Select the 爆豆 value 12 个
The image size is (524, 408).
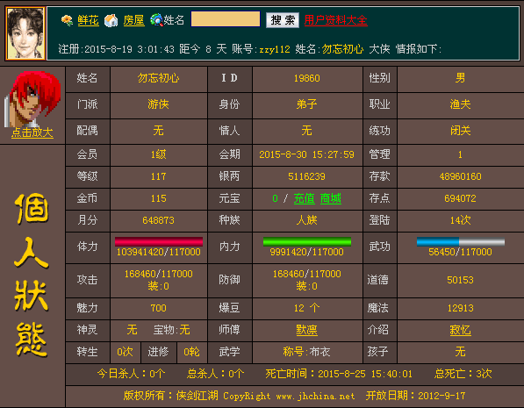click(307, 308)
